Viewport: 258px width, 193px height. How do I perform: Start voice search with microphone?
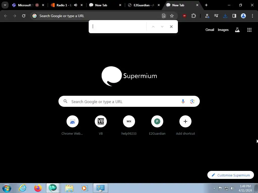pos(183,102)
